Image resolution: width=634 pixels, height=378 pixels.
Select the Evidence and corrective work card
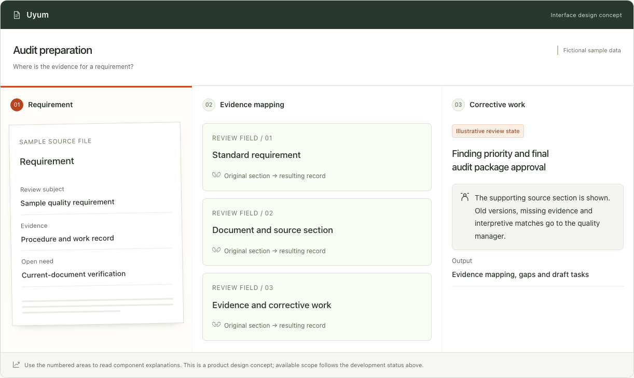point(317,307)
